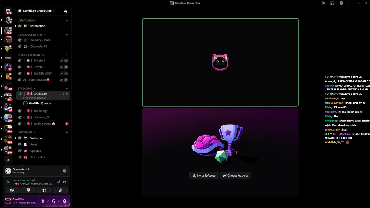Click Voice Connected status text
The height and width of the screenshot is (208, 370).
(x=23, y=180)
